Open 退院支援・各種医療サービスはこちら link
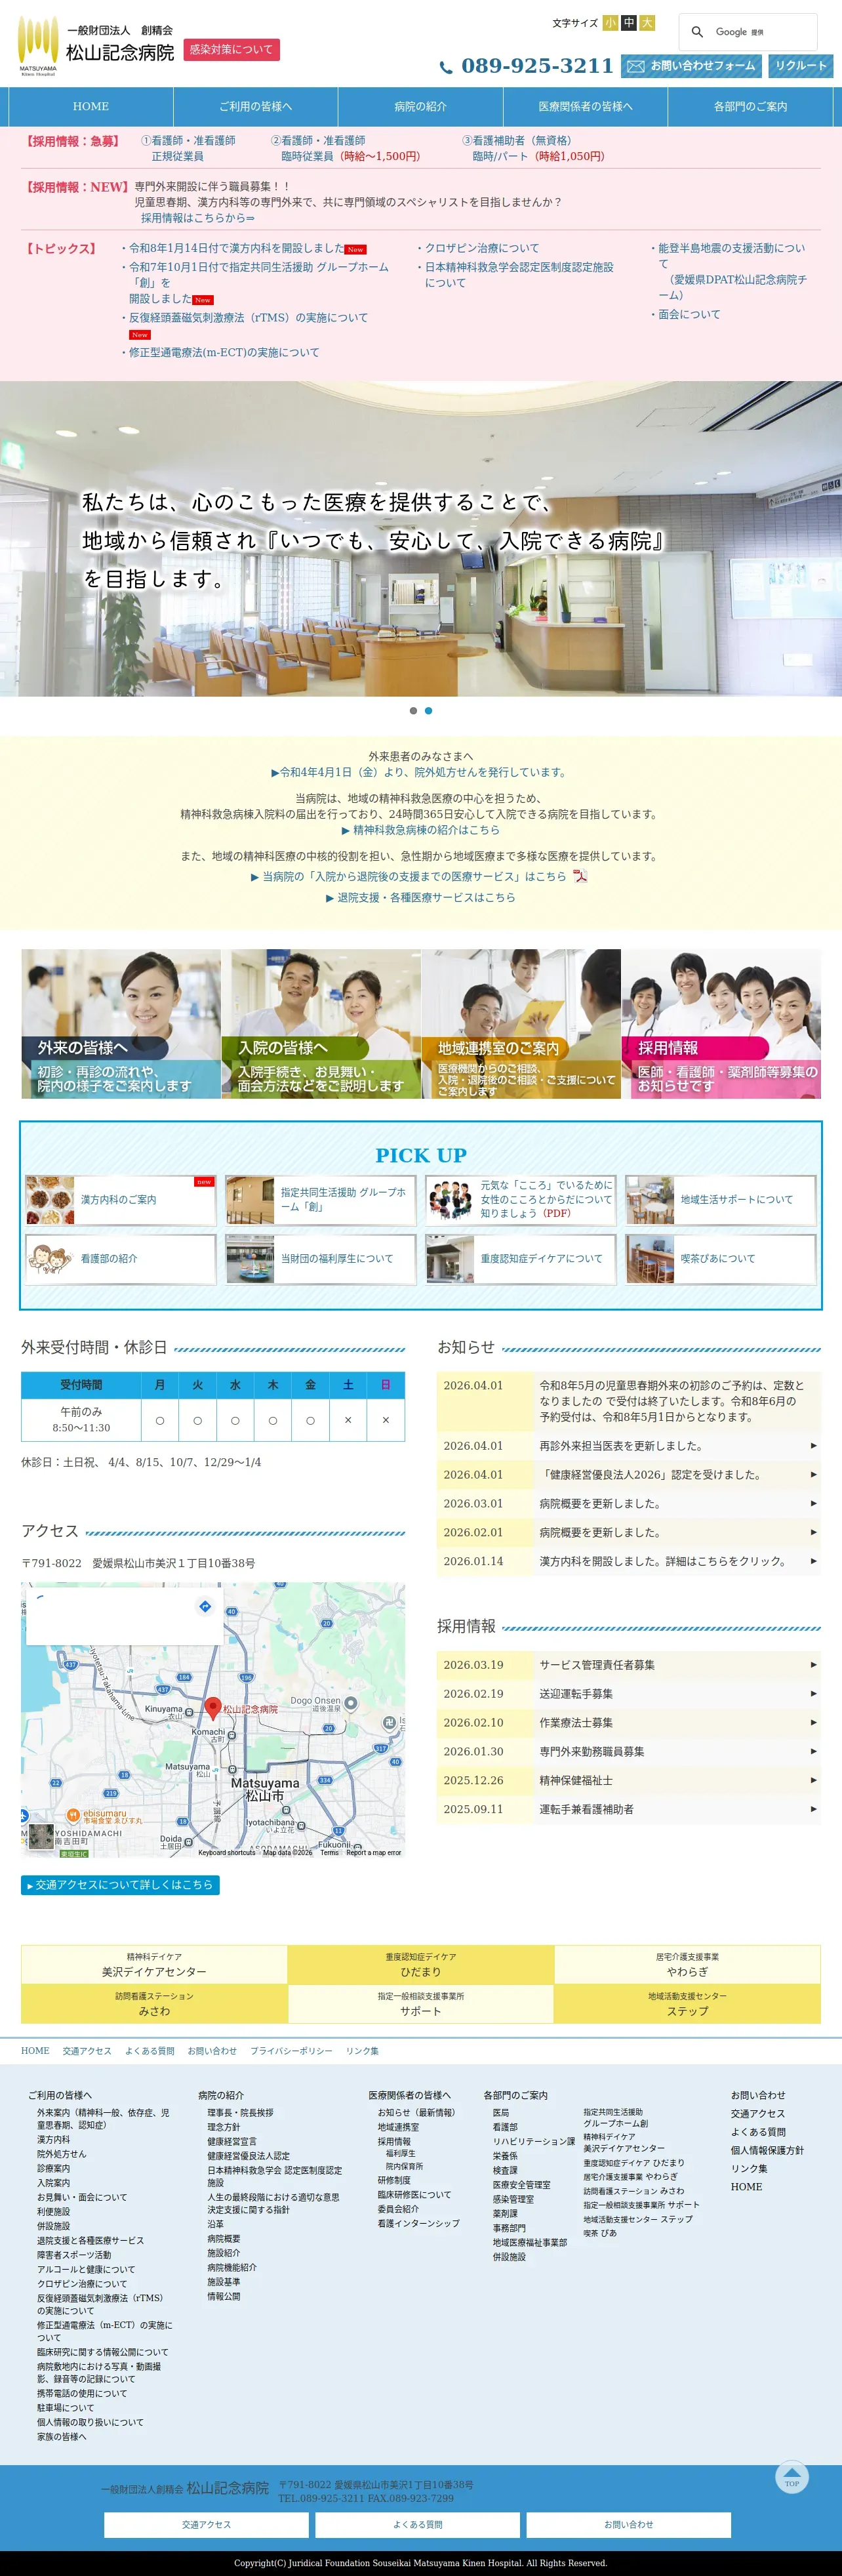 (x=420, y=898)
